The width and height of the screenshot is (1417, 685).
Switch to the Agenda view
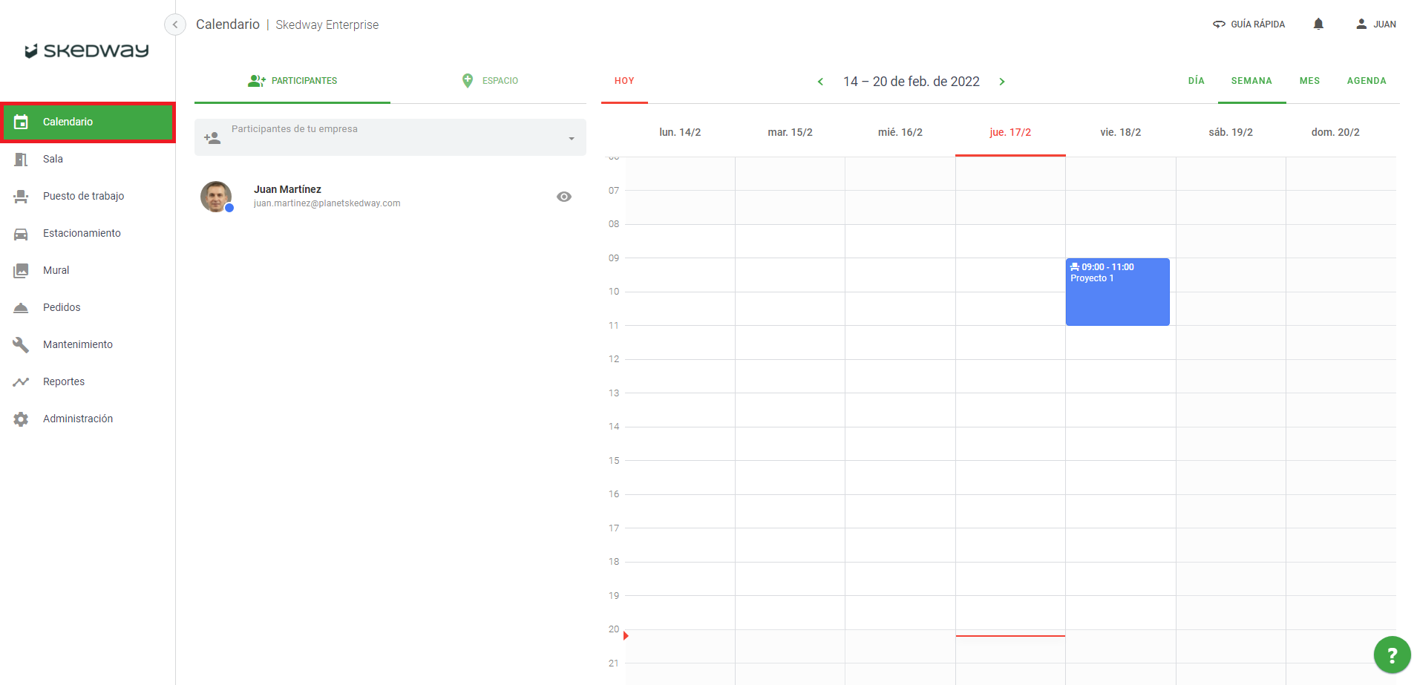point(1366,81)
